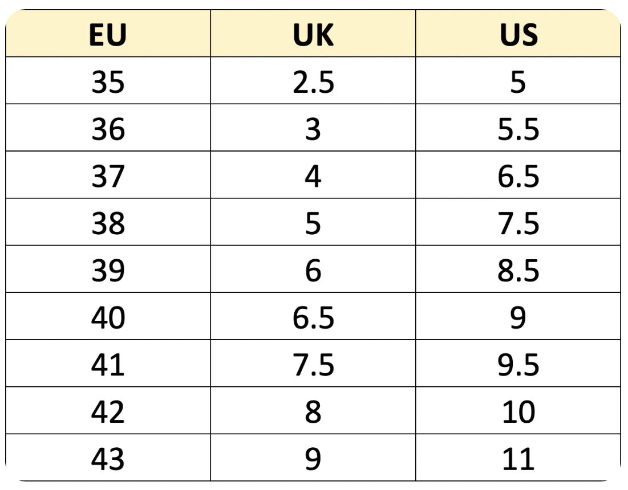Click US size 5.5 cell
Image resolution: width=628 pixels, height=490 pixels.
(x=518, y=130)
